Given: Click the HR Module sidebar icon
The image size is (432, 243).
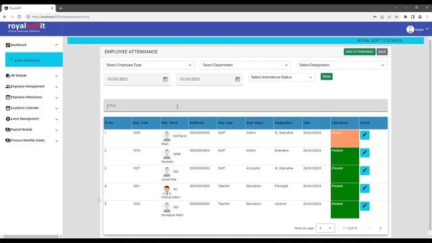Looking at the screenshot, I should tap(7, 76).
